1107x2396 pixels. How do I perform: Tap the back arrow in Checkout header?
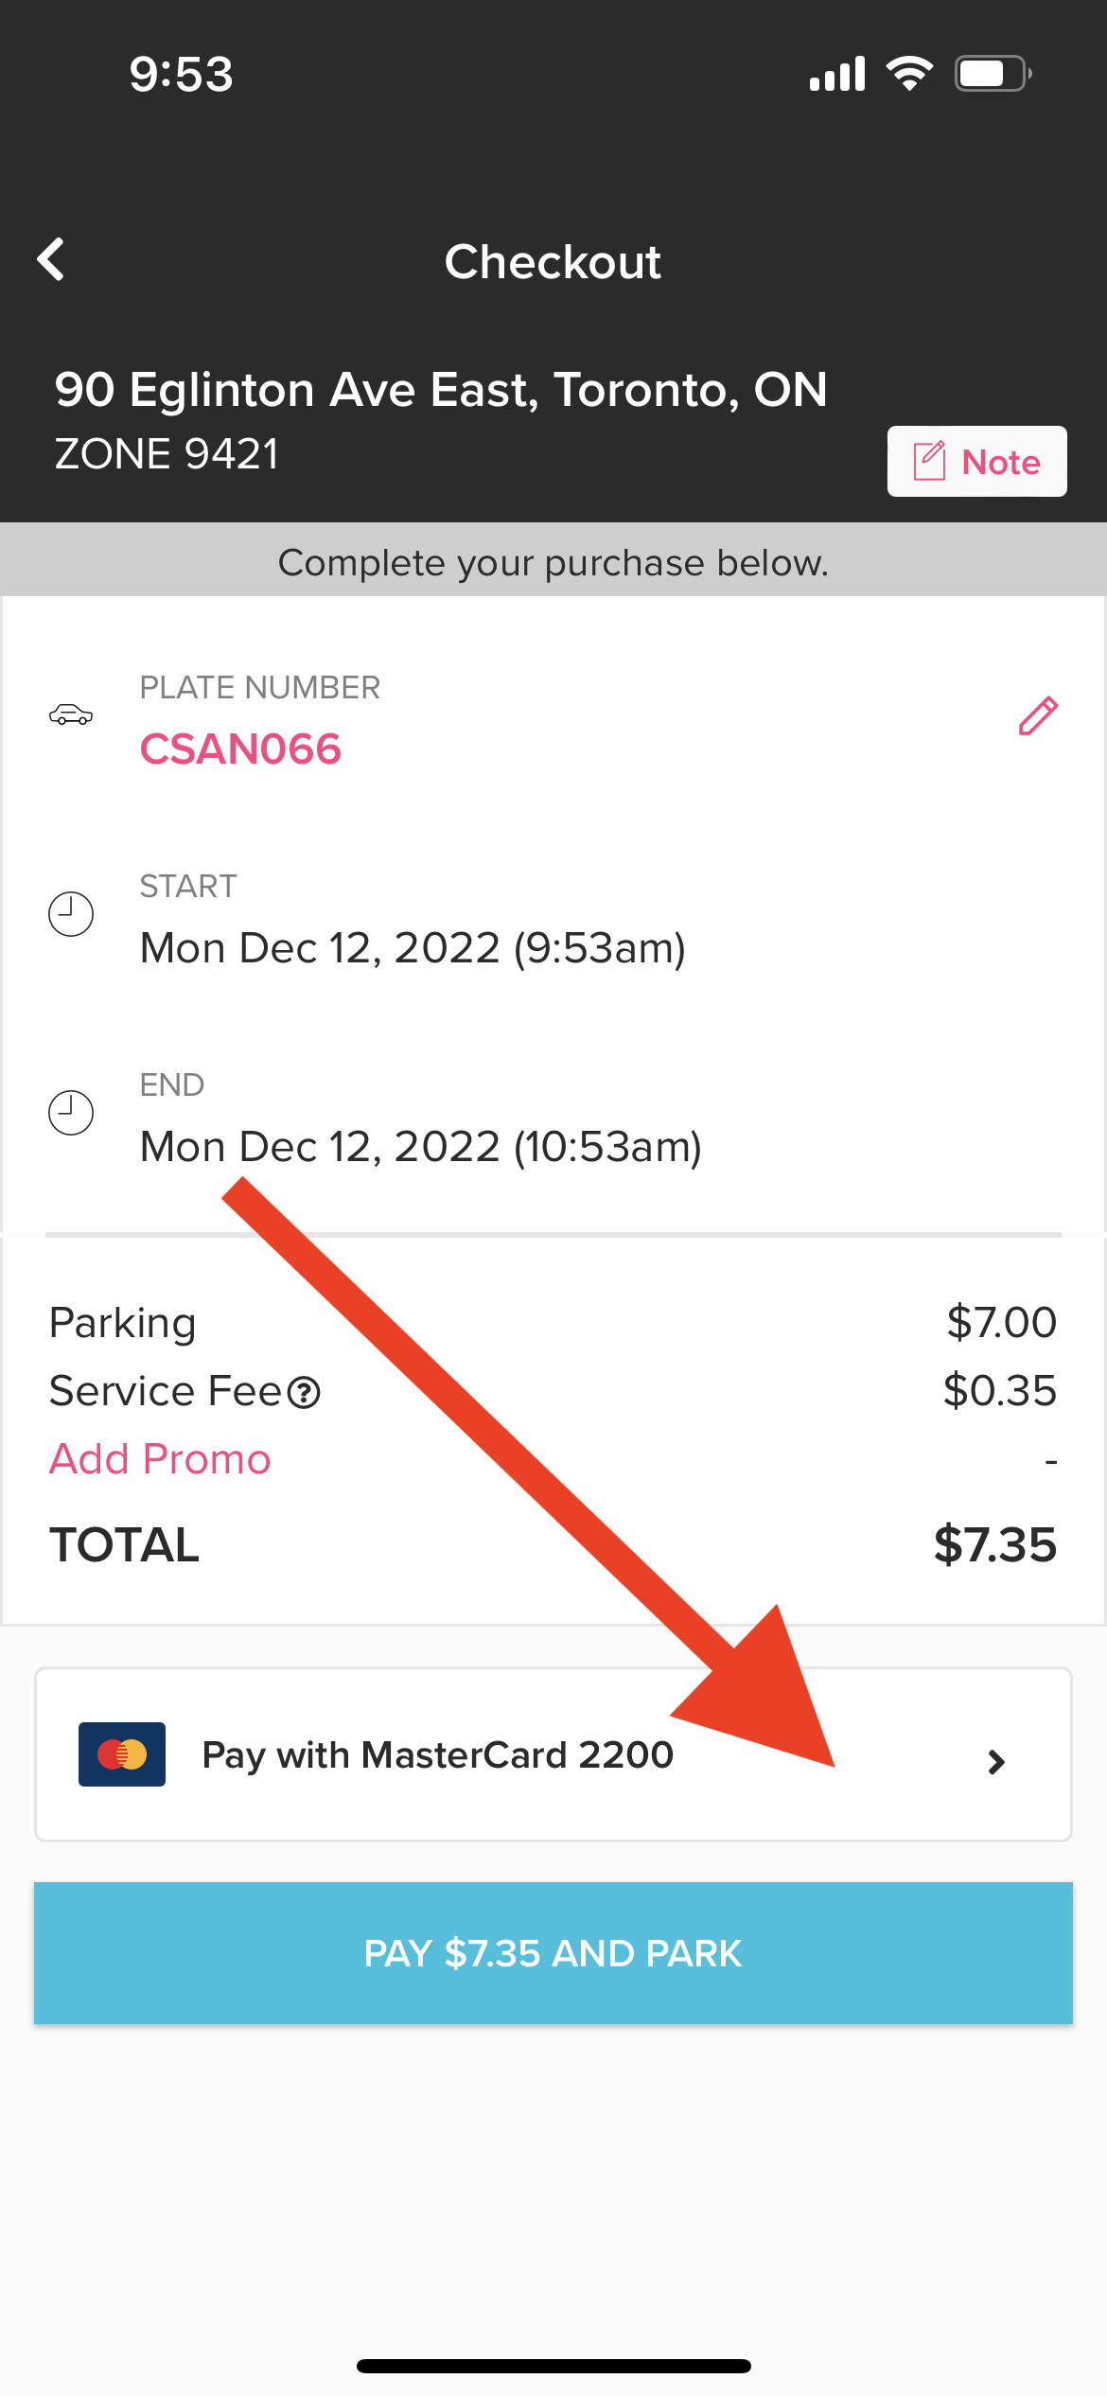coord(51,259)
